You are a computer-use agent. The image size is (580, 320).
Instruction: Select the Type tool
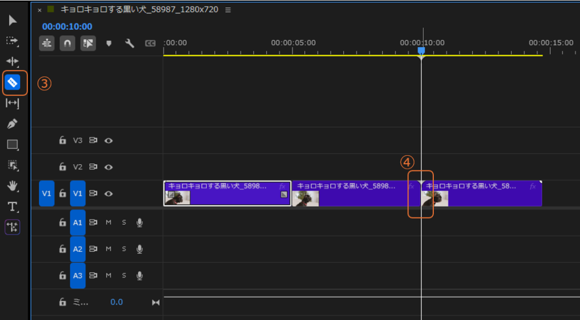coord(12,207)
